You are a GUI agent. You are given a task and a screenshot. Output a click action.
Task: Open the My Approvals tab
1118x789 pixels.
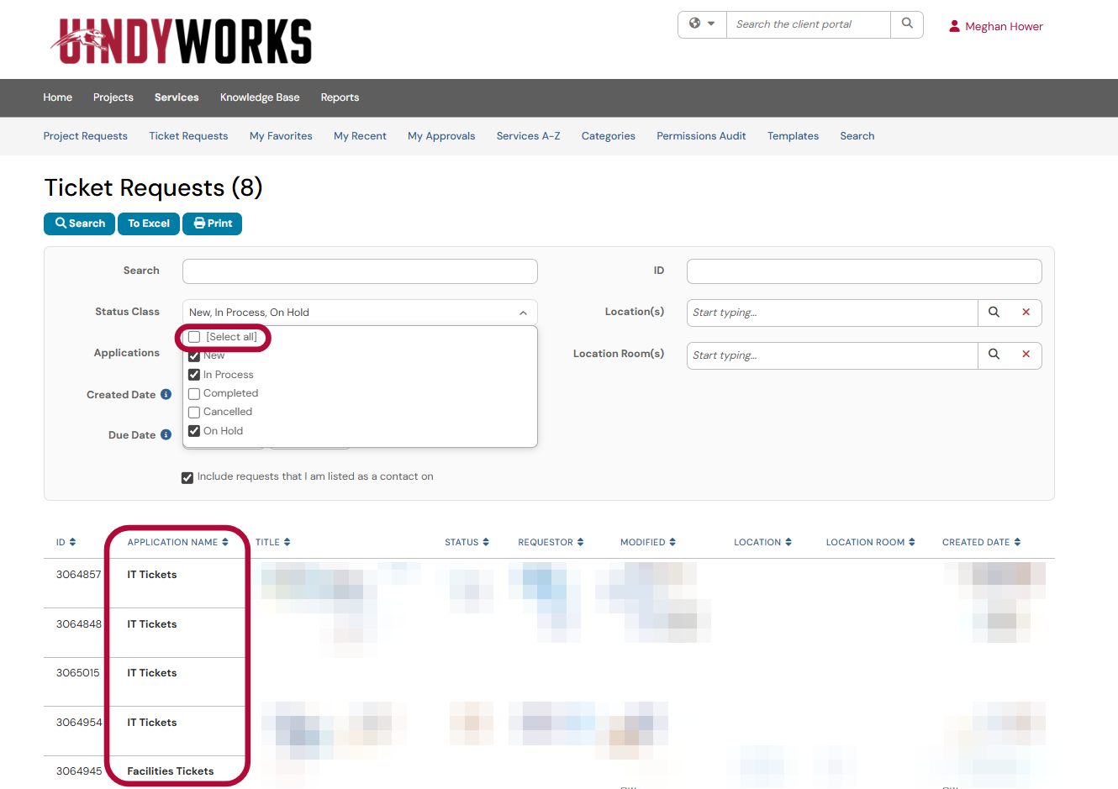(x=441, y=136)
